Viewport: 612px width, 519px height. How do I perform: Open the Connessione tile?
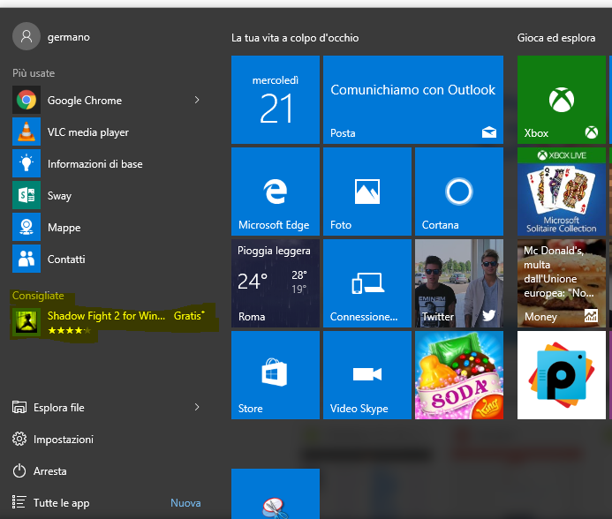click(x=366, y=283)
